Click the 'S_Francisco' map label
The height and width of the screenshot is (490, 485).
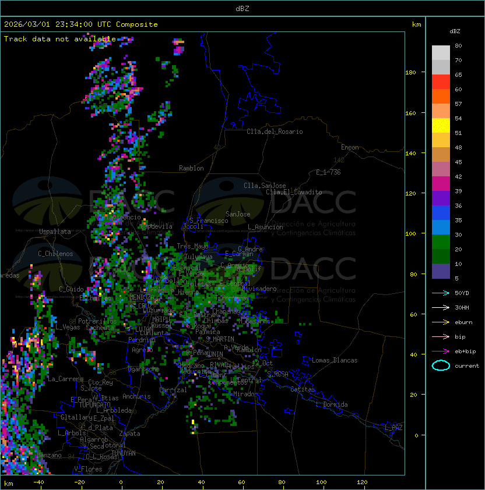[x=209, y=221]
